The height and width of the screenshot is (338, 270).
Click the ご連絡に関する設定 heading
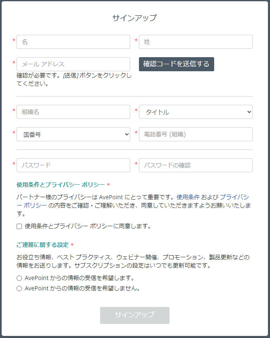43,245
